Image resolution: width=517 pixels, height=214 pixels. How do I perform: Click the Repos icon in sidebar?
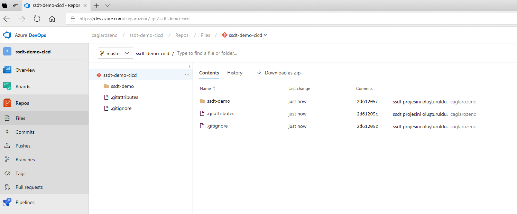[7, 103]
